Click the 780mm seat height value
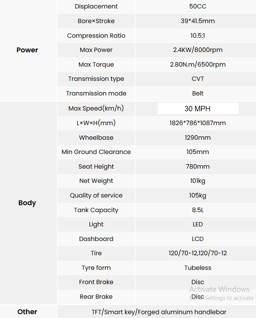Screen dimensions: 256x318 198,167
